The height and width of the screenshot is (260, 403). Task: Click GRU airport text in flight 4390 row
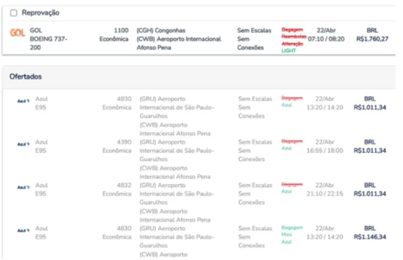[177, 151]
